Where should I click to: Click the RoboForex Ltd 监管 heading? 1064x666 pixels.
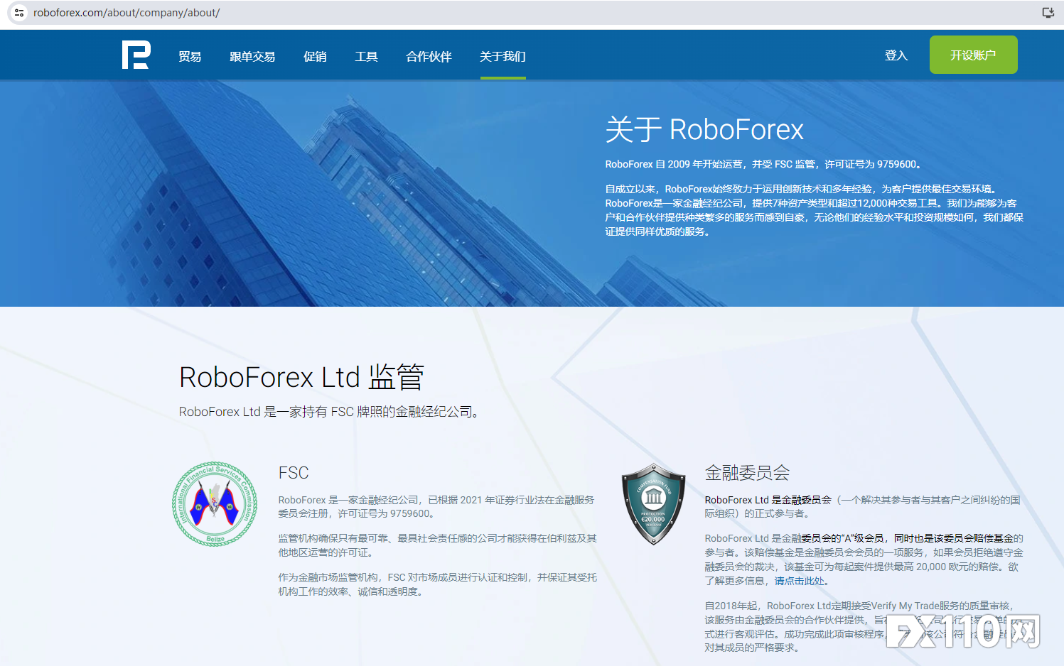tap(301, 377)
